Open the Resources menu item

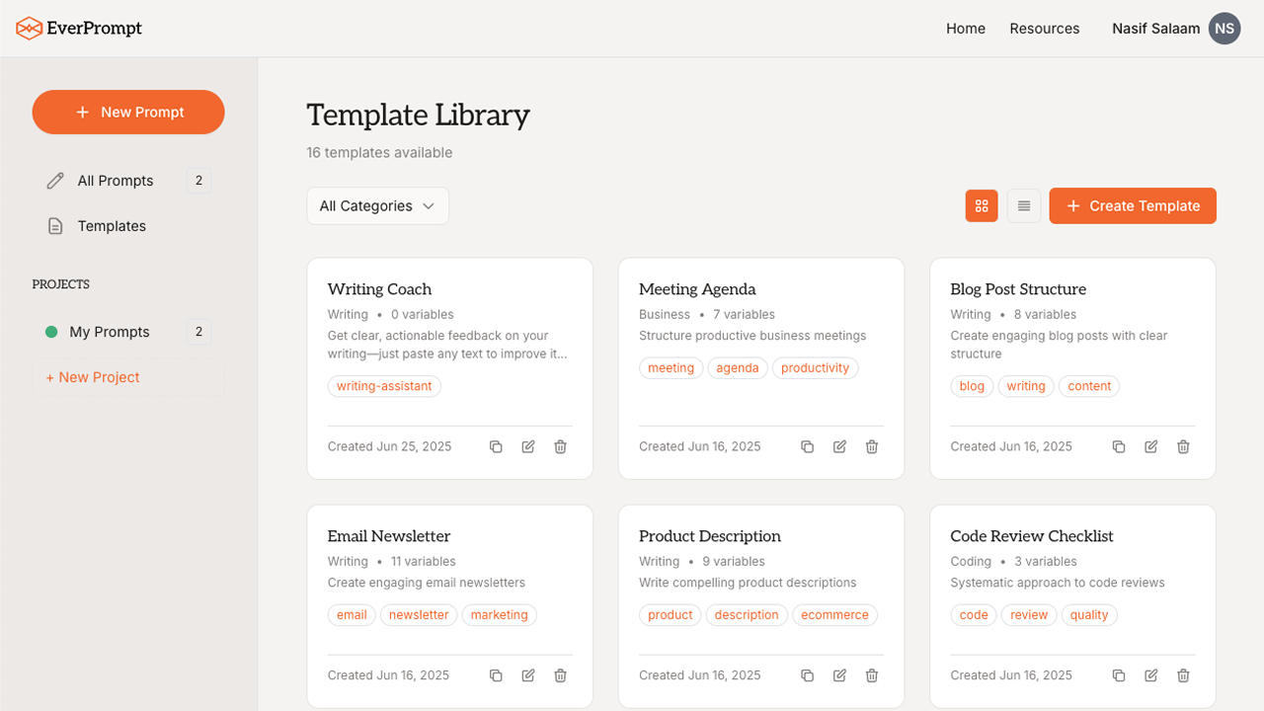point(1045,29)
